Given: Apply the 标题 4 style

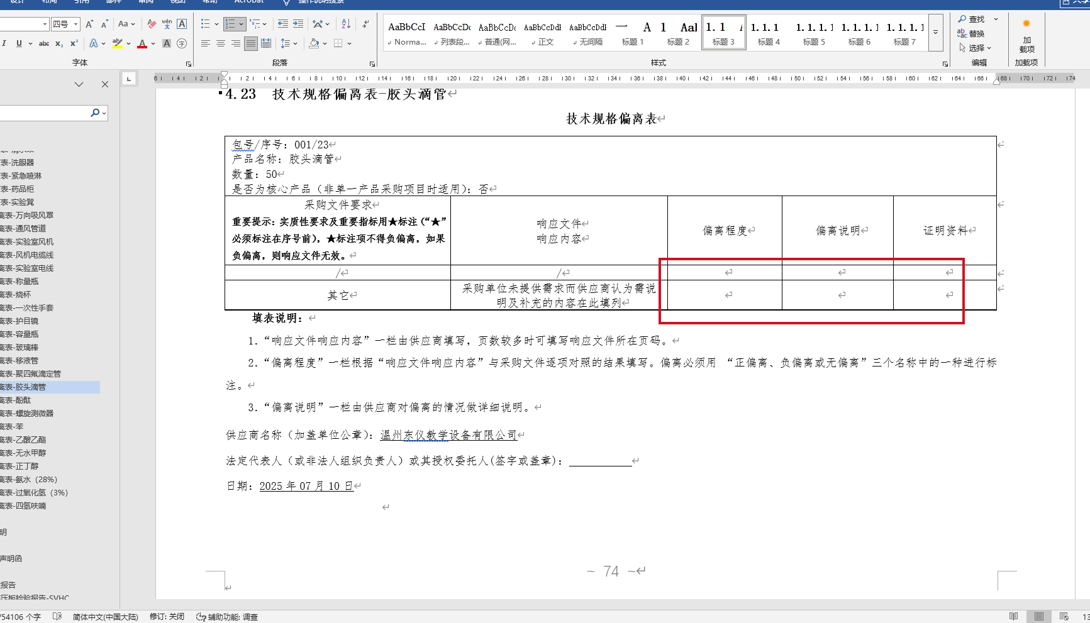Looking at the screenshot, I should click(769, 33).
